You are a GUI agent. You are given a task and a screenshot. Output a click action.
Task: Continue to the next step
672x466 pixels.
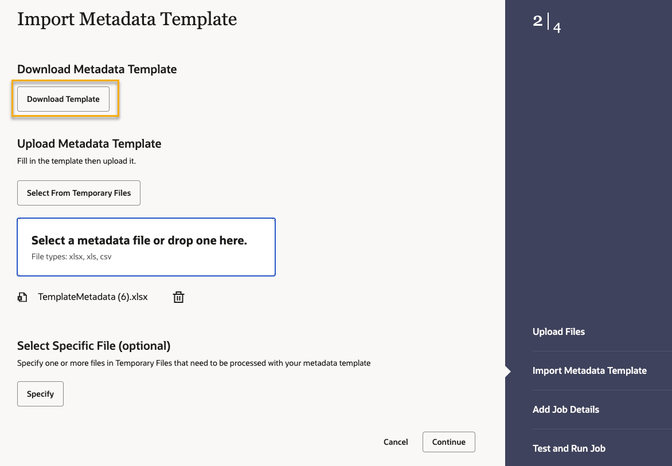(x=449, y=442)
